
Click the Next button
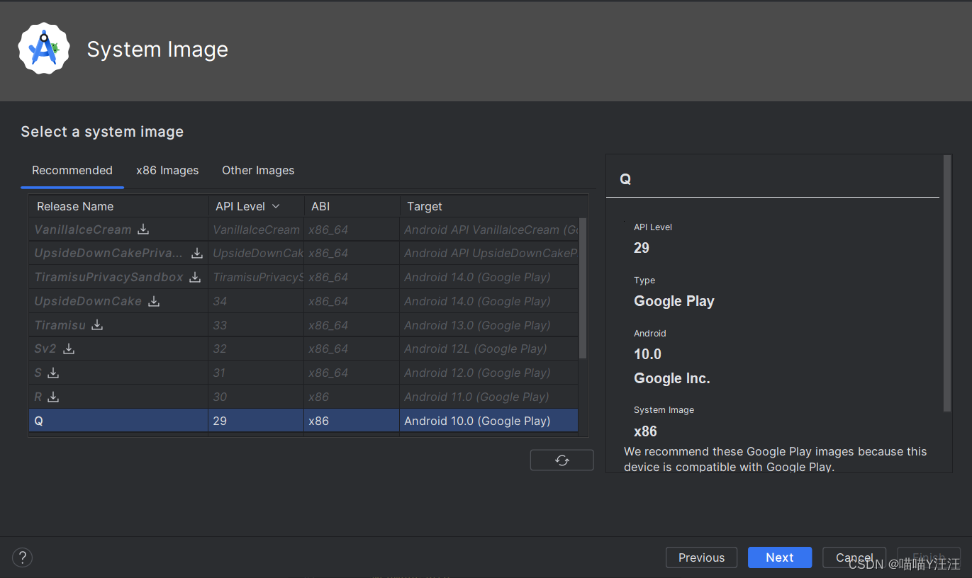(780, 557)
